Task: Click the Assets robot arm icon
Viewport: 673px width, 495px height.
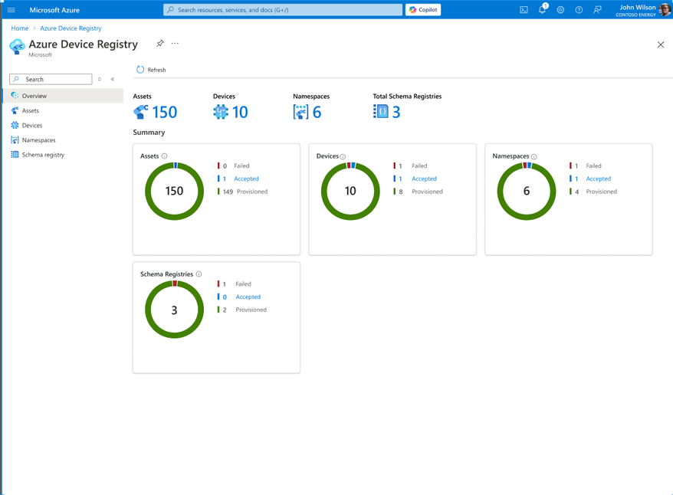Action: pyautogui.click(x=140, y=112)
